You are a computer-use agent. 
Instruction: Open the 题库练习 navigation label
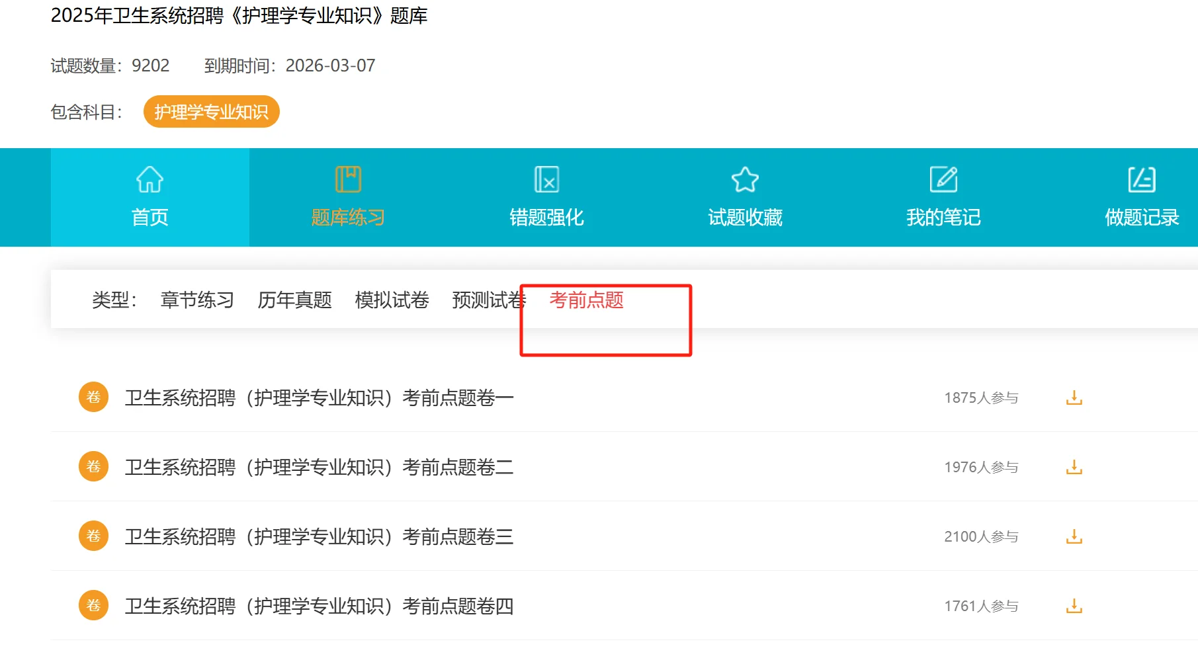348,218
